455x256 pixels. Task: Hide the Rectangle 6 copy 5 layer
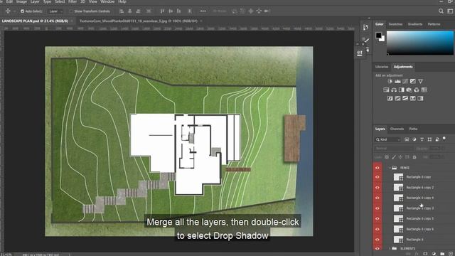click(378, 218)
